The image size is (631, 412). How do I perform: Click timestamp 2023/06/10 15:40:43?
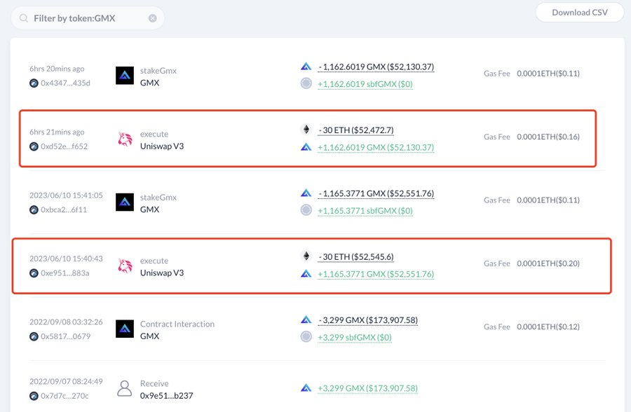(66, 259)
